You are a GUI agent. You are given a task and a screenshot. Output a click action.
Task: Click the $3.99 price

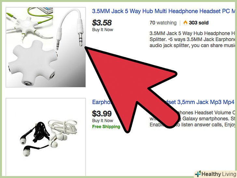pos(102,114)
